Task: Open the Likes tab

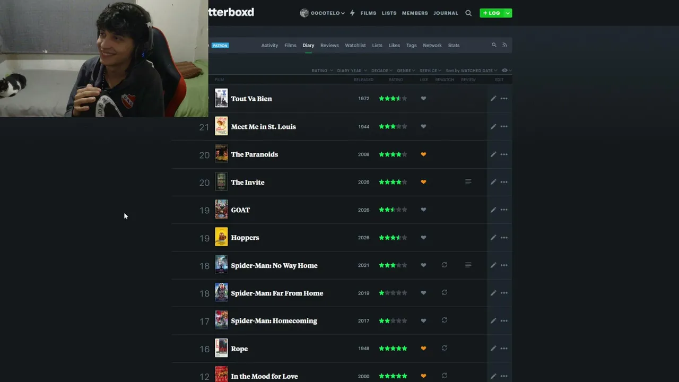Action: click(x=394, y=45)
